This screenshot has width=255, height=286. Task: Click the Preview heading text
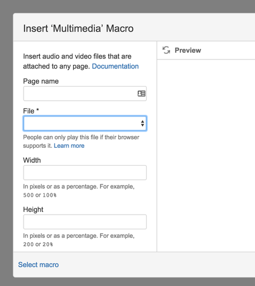pos(188,50)
